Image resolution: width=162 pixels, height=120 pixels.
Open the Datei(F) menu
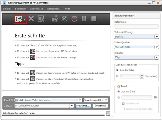point(7,9)
